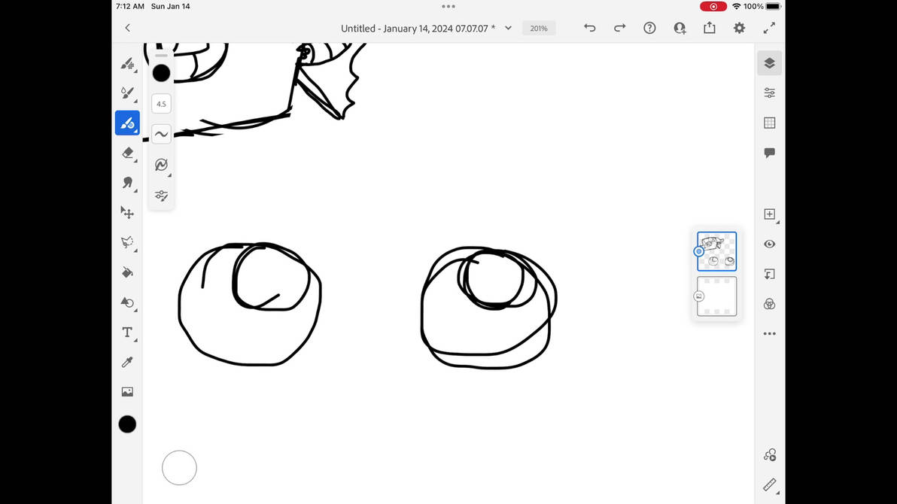Select the Text tool

coord(127,332)
